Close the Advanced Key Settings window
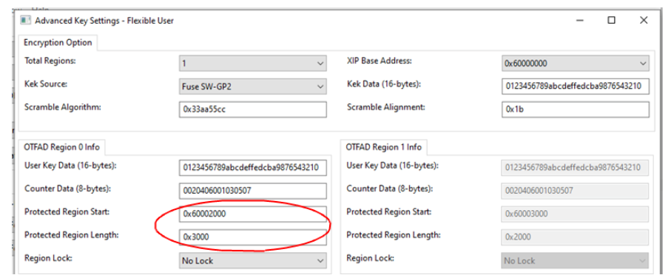 [643, 20]
